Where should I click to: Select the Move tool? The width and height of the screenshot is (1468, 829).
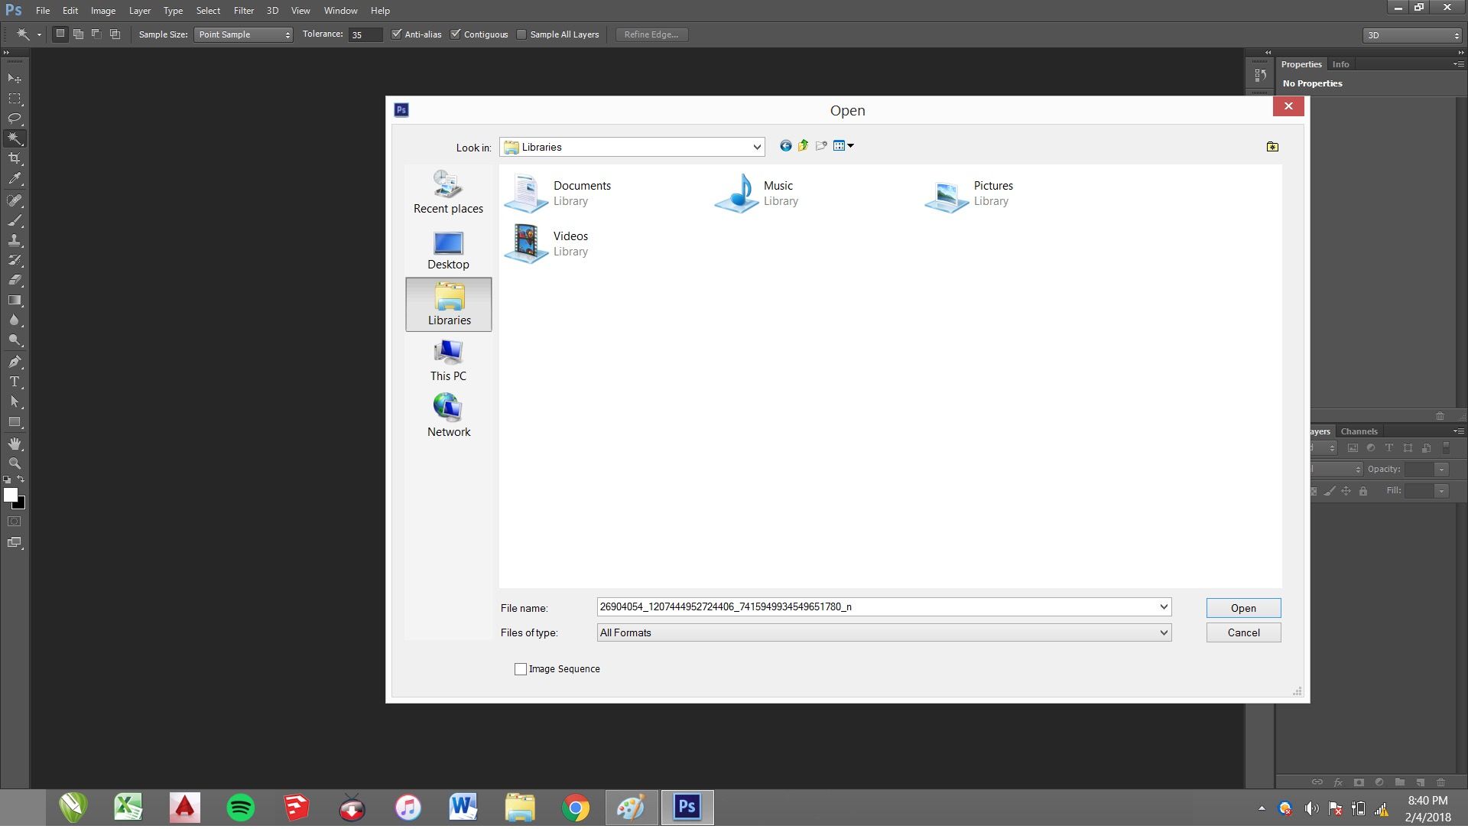pyautogui.click(x=15, y=78)
